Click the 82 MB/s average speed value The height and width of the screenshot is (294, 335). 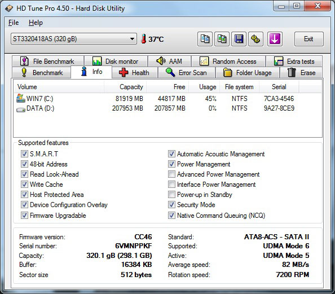(296, 265)
